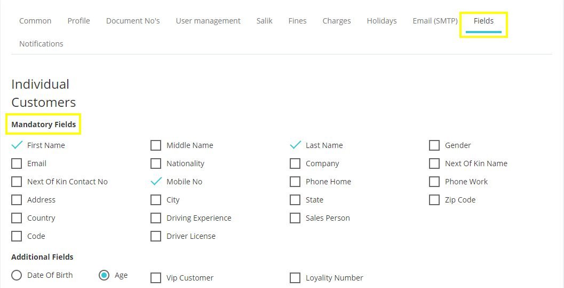Switch to the Notifications tab
564x288 pixels.
(41, 44)
